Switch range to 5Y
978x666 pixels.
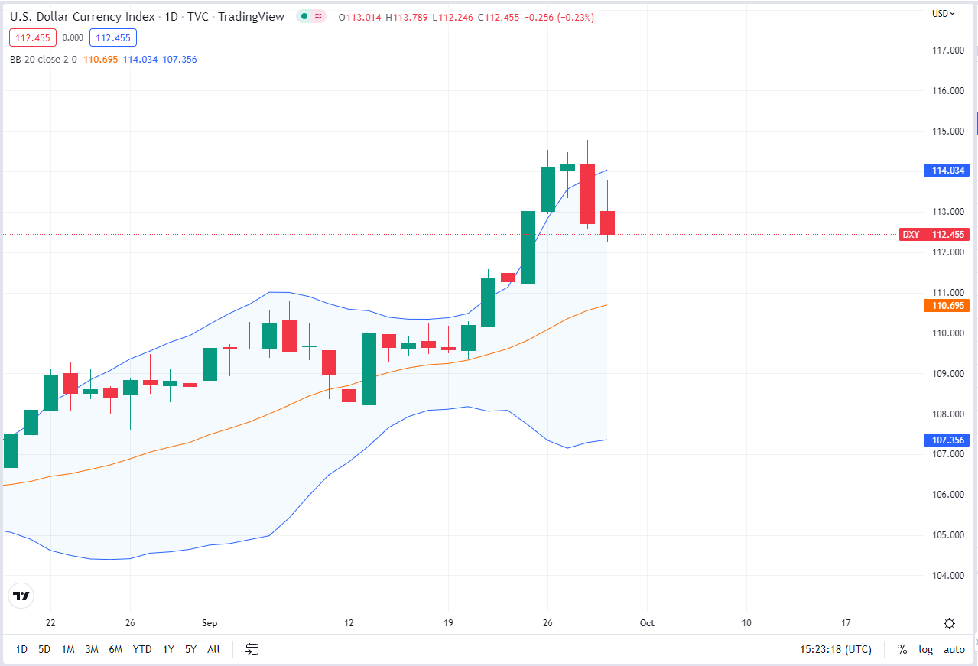tap(190, 649)
